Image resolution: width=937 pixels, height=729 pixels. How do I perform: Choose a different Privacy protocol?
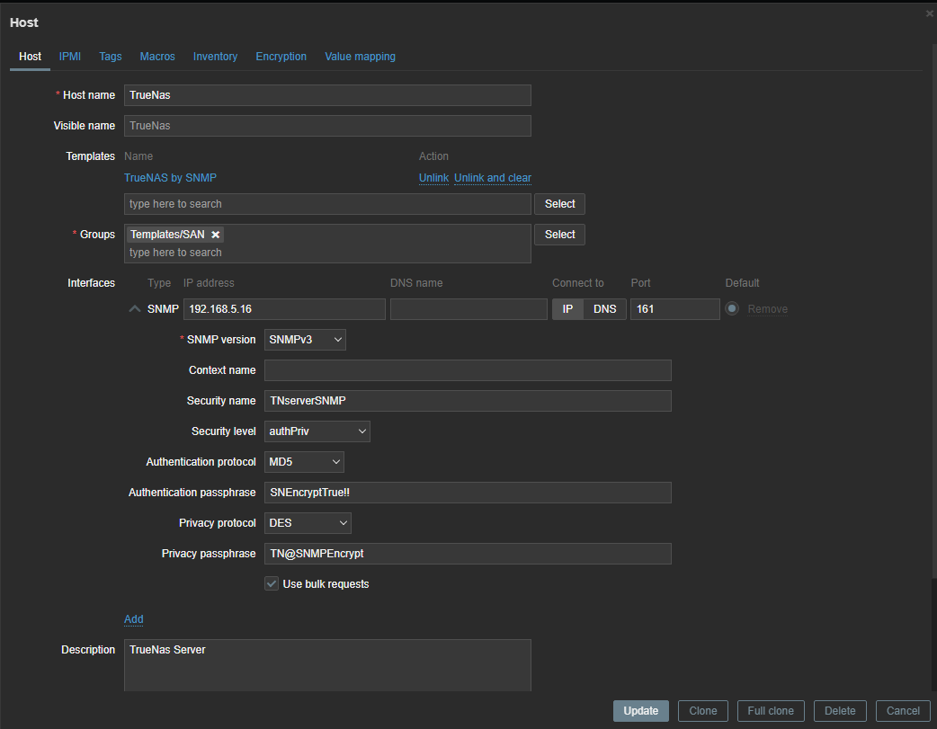coord(308,523)
